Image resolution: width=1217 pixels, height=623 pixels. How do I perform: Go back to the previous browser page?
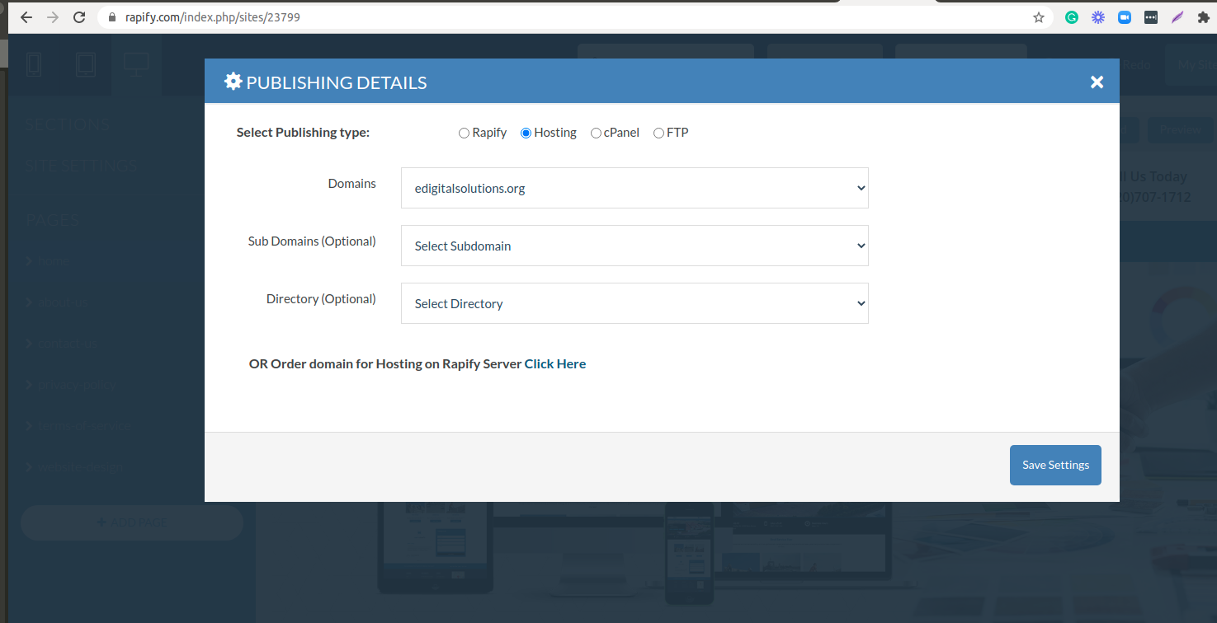[x=26, y=17]
